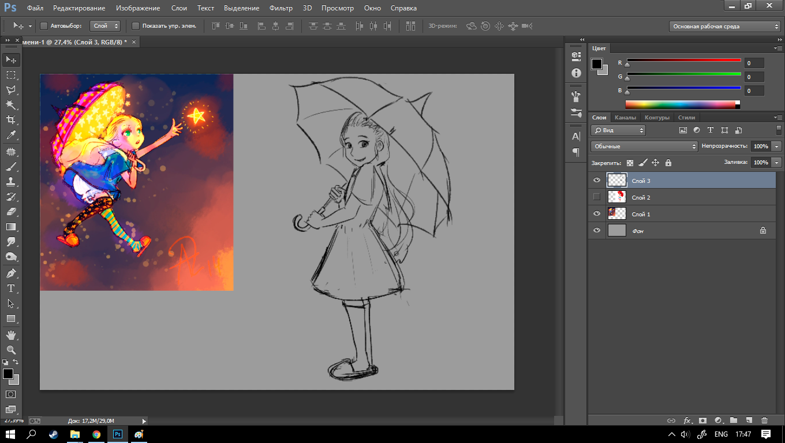Screen dimensions: 785x443
Task: Select the Rectangular Marquee tool
Action: pos(11,75)
